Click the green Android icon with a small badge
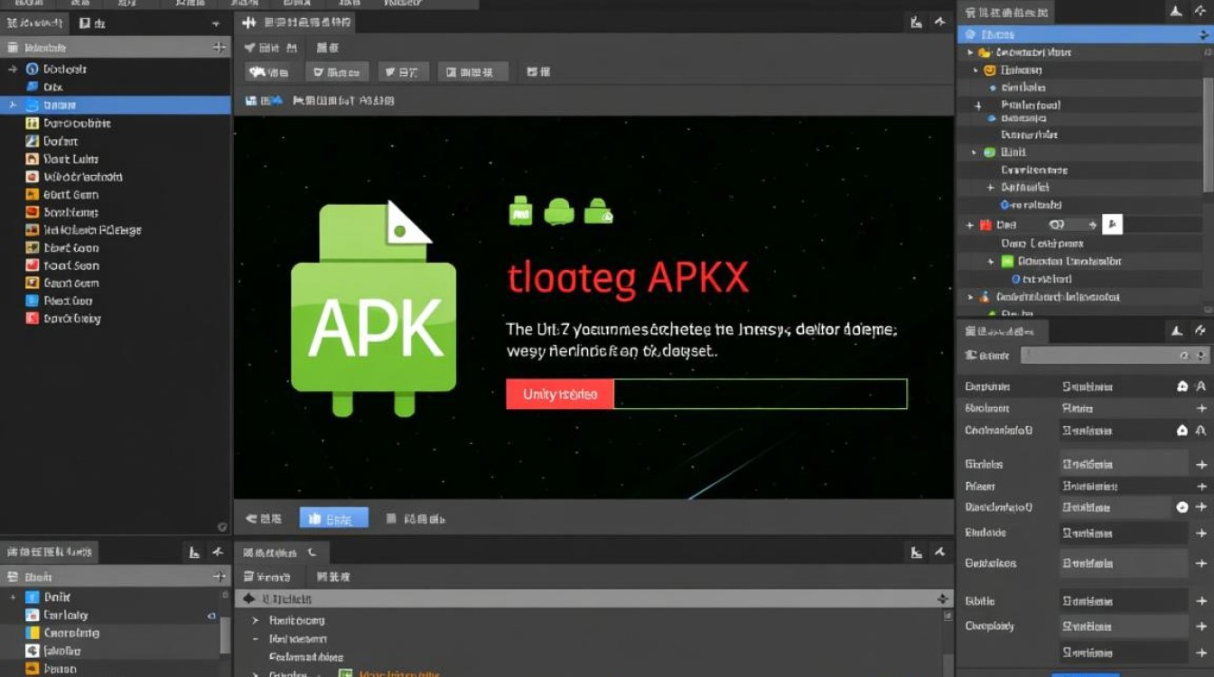The image size is (1214, 677). click(598, 211)
